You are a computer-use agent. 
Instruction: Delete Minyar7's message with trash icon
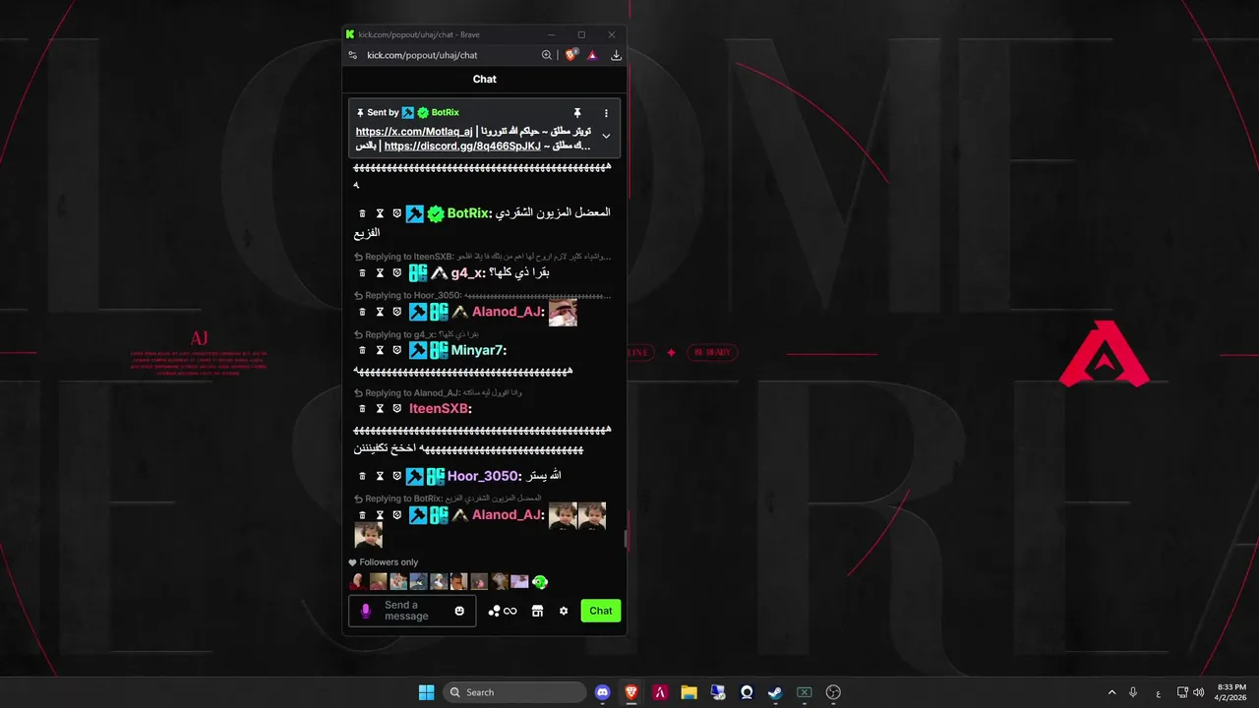pyautogui.click(x=362, y=350)
